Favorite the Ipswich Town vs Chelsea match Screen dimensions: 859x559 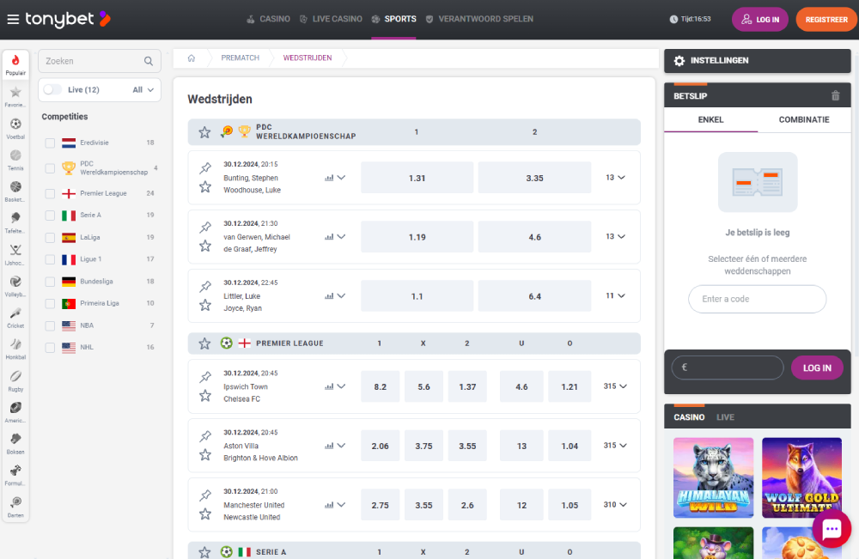point(205,395)
